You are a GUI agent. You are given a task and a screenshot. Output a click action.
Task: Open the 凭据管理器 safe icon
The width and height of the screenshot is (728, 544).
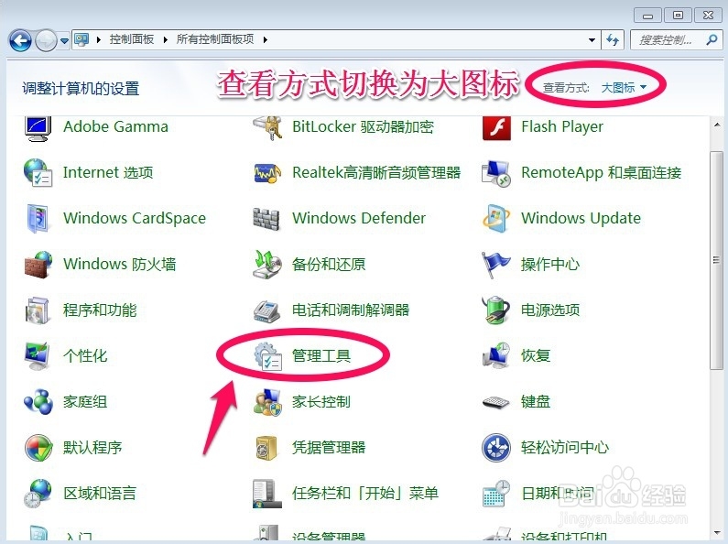[x=266, y=448]
